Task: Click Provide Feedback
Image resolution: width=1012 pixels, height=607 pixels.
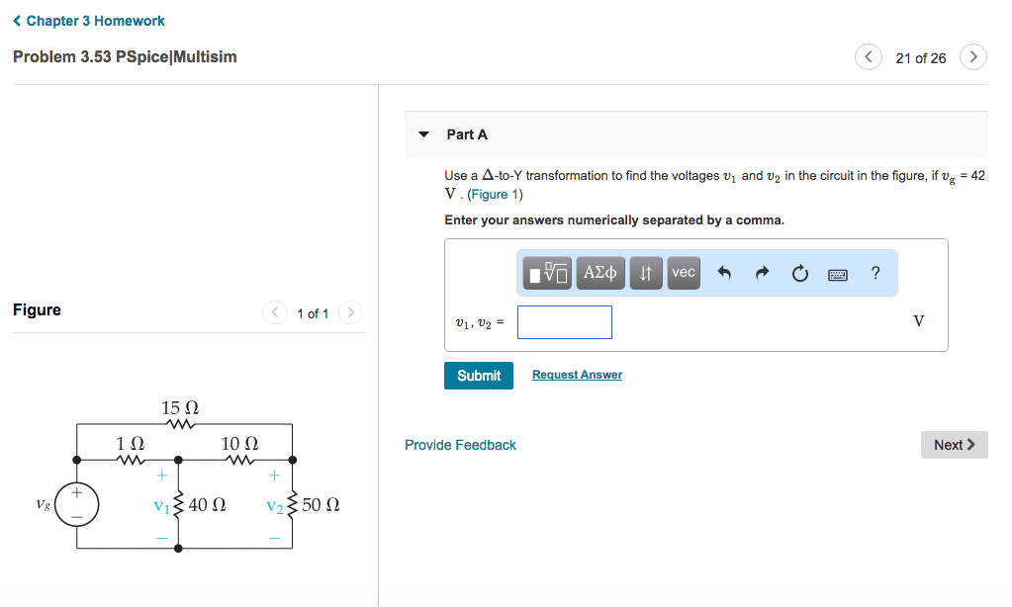Action: pyautogui.click(x=460, y=445)
